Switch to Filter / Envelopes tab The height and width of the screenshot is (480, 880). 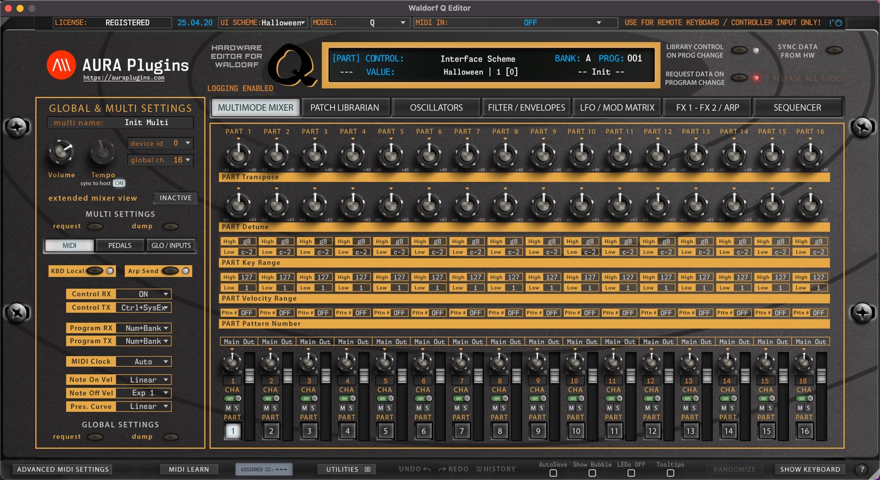point(526,108)
